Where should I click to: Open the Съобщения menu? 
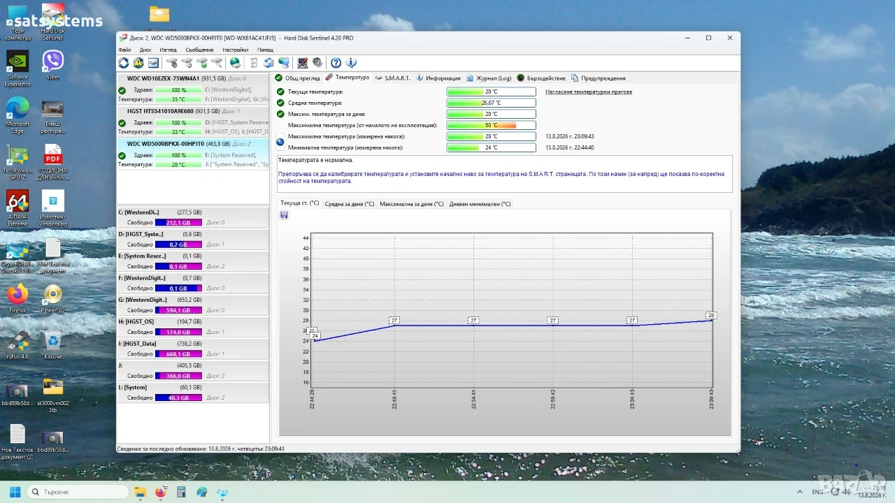coord(199,50)
